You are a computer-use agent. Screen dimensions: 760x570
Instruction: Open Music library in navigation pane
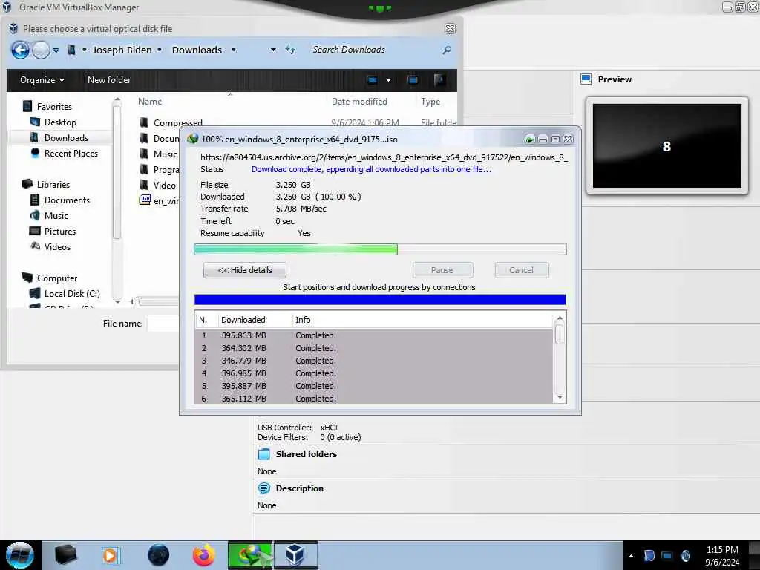(49, 216)
